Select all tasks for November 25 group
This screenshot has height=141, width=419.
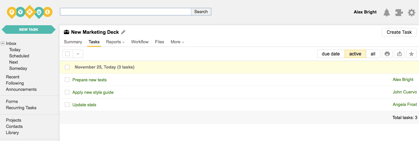tap(67, 67)
